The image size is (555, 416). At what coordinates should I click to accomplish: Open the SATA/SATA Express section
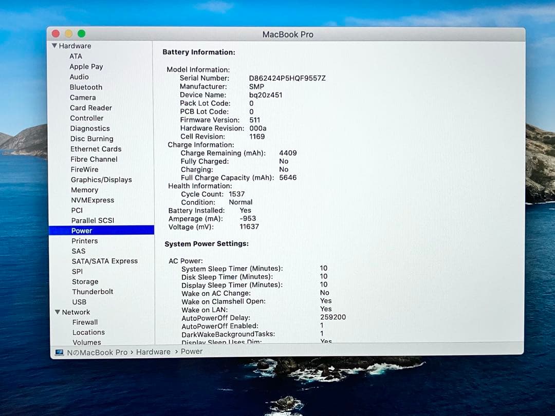[105, 261]
